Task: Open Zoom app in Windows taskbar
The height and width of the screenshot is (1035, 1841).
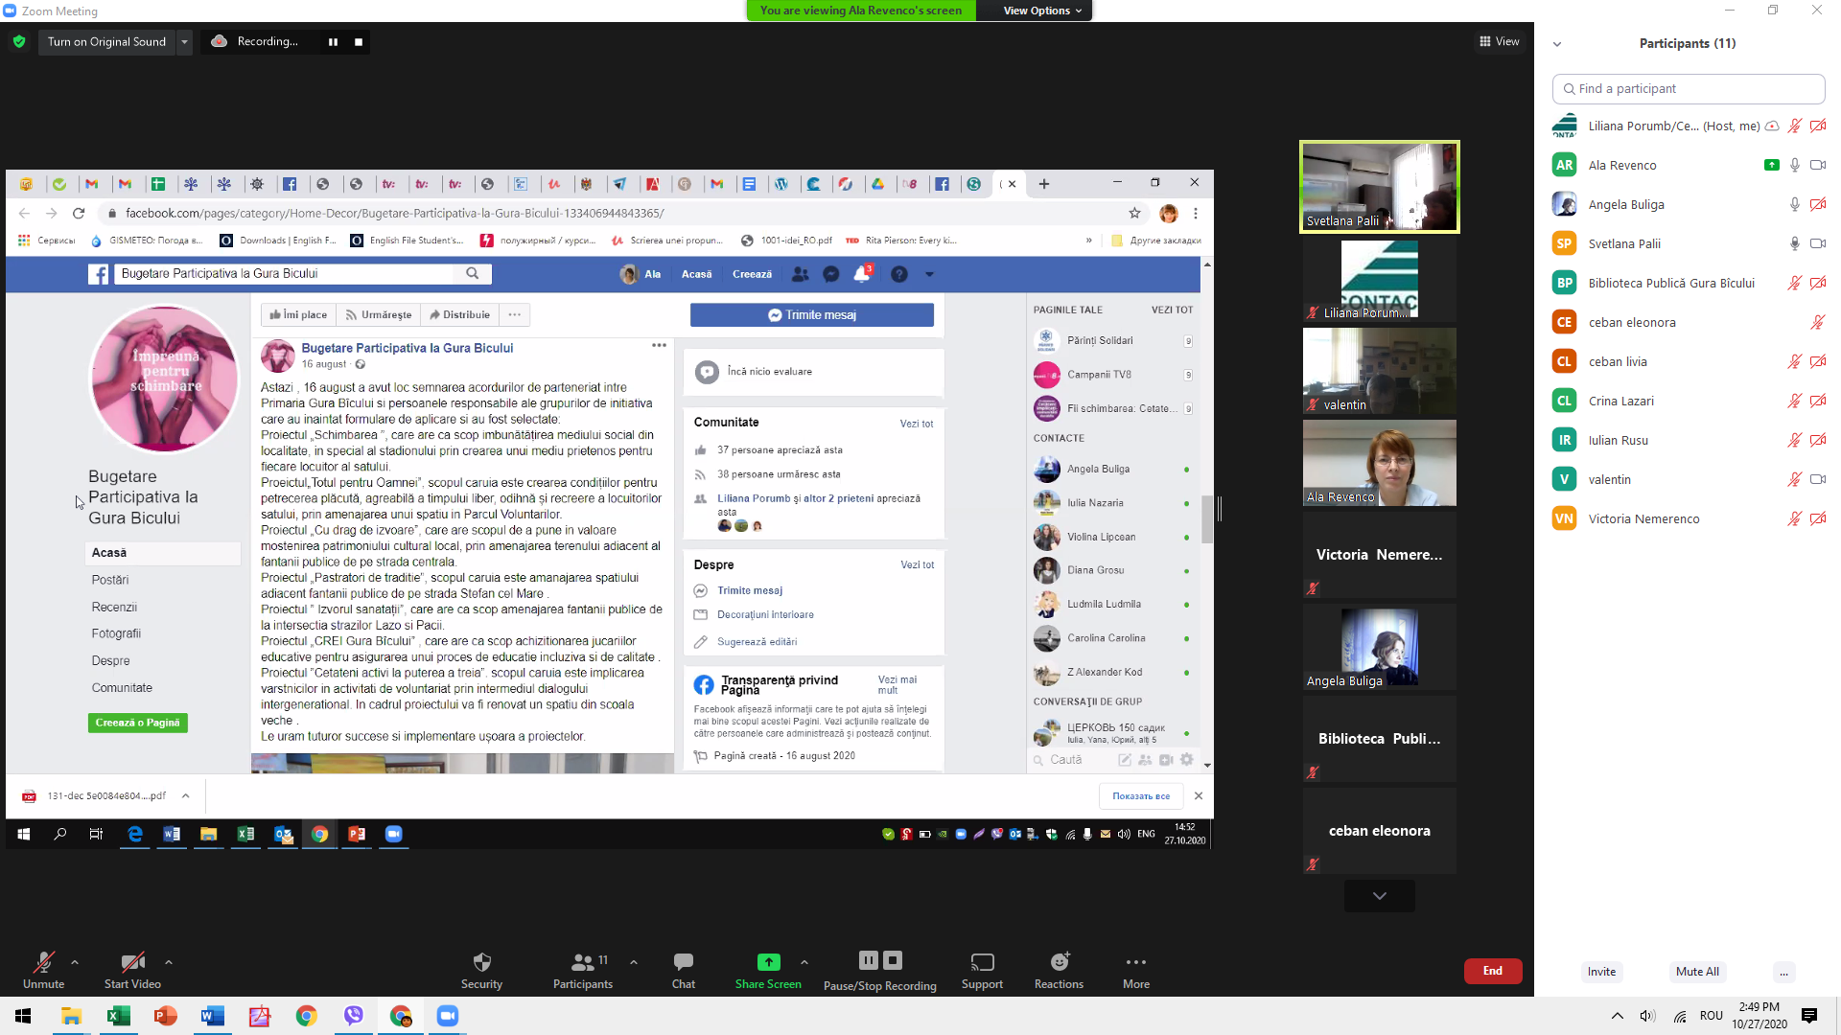Action: pyautogui.click(x=447, y=1016)
